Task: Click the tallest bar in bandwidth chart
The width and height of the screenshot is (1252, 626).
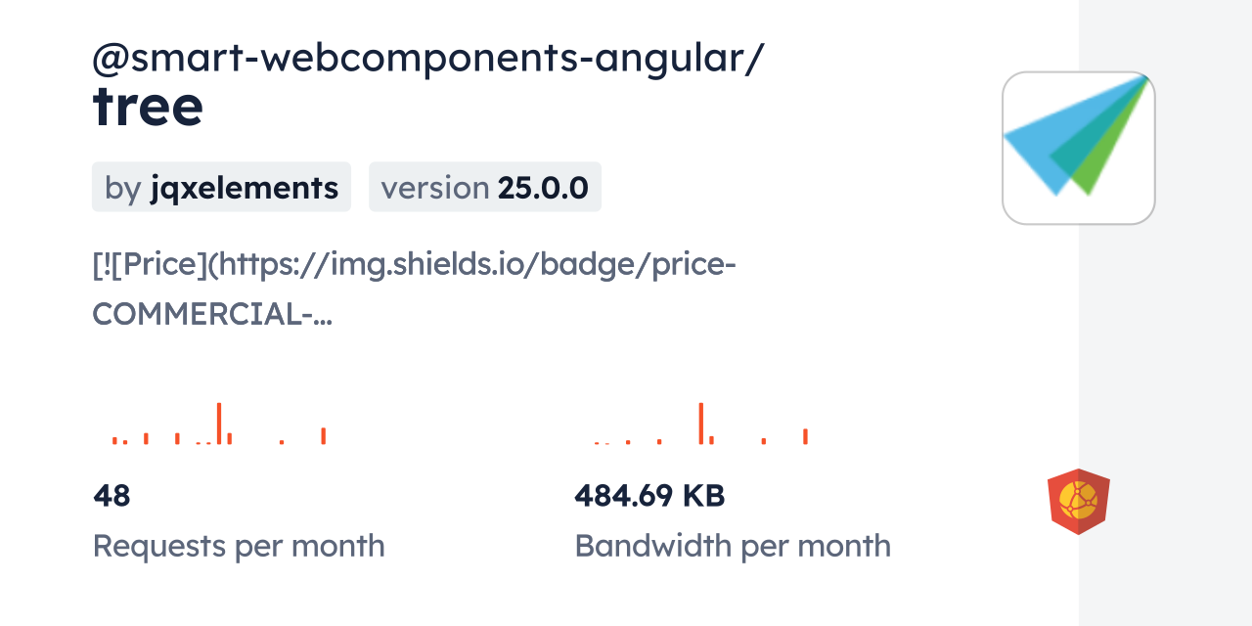Action: point(700,424)
